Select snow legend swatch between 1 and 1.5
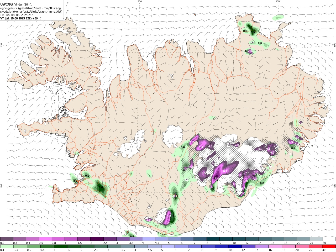 [x=71, y=239]
